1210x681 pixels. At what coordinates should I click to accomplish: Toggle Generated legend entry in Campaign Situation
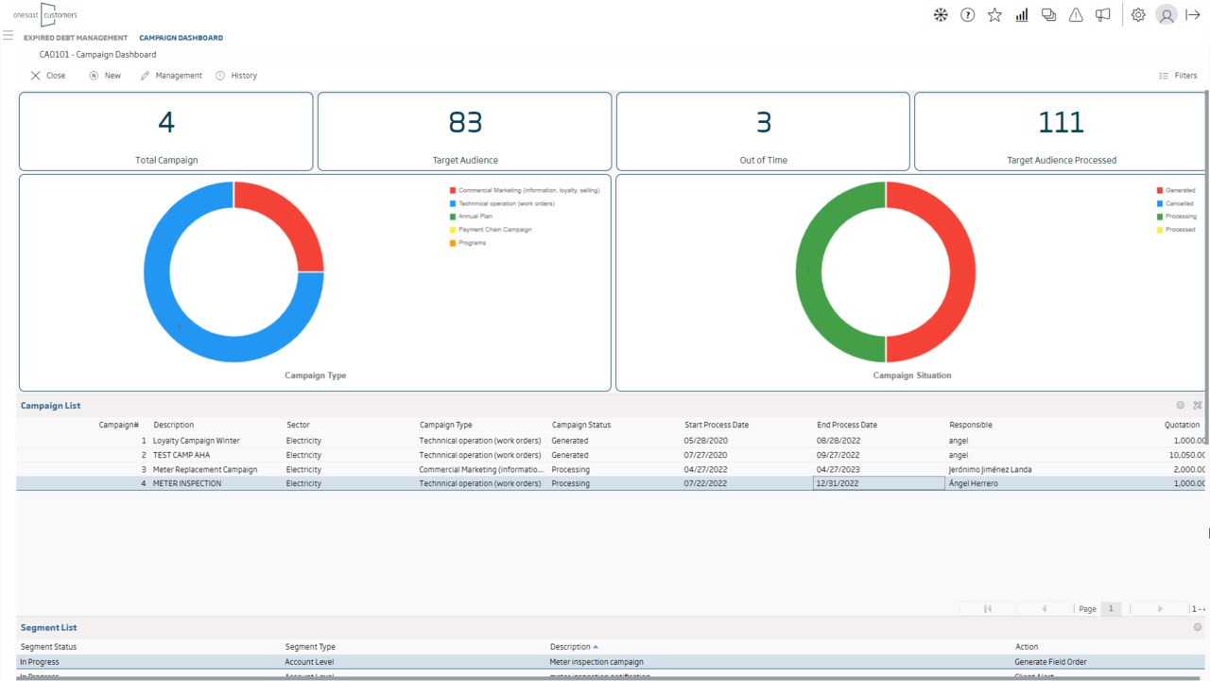[x=1175, y=190]
